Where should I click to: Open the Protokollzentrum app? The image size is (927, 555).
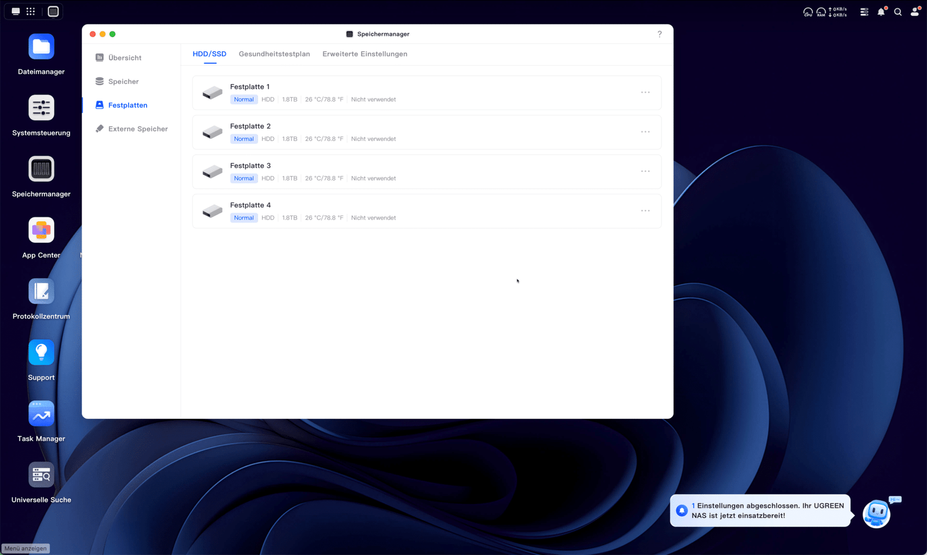coord(41,291)
